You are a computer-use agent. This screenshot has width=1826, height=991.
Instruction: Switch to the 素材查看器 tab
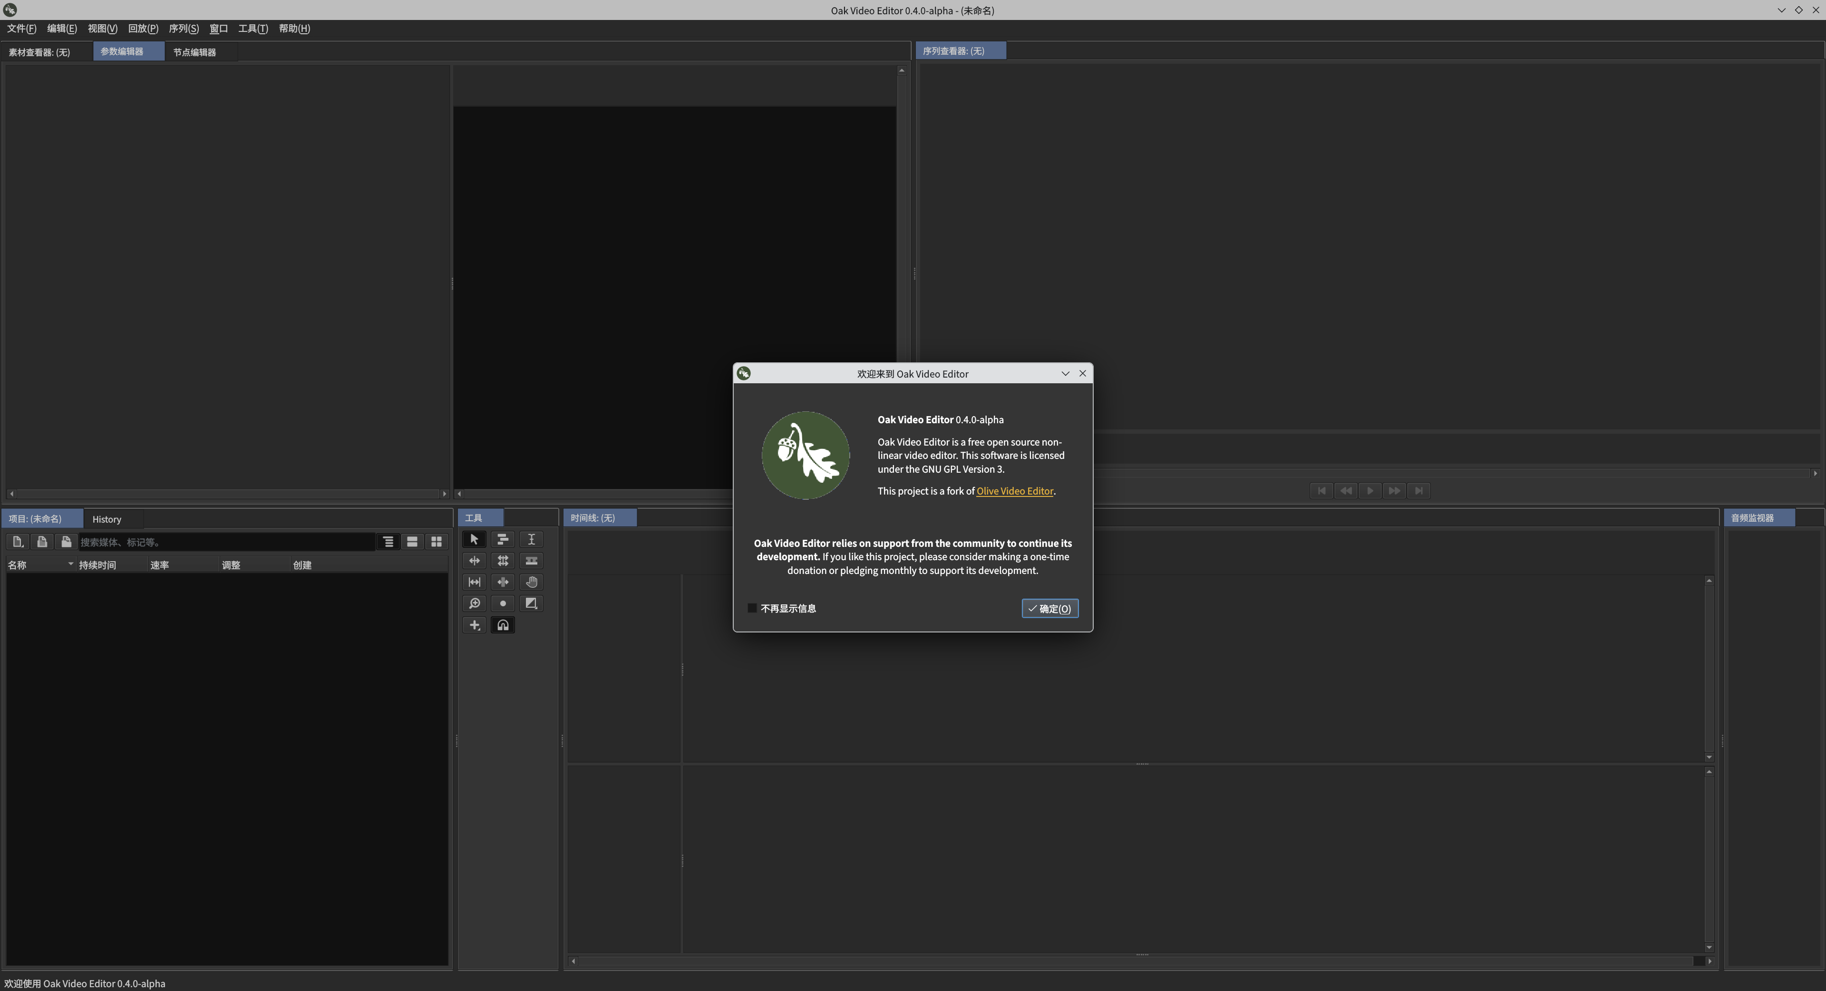[47, 52]
